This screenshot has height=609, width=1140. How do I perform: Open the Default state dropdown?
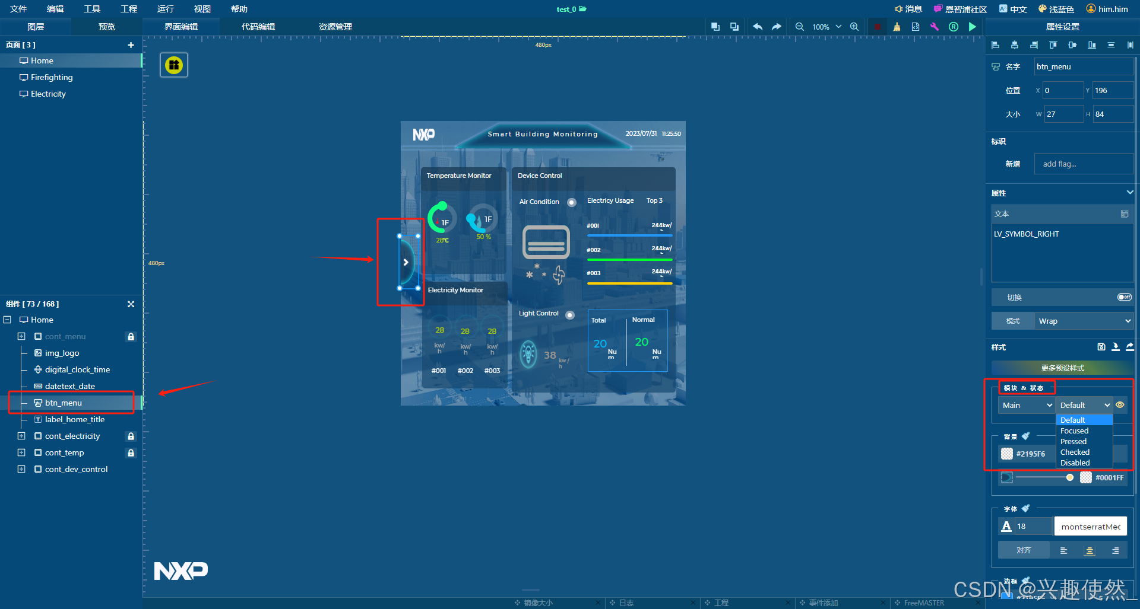point(1085,405)
